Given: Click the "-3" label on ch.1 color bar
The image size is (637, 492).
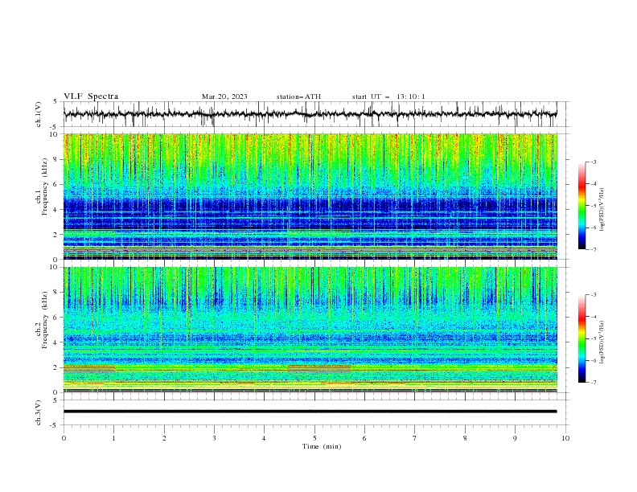Looking at the screenshot, I should pos(593,162).
